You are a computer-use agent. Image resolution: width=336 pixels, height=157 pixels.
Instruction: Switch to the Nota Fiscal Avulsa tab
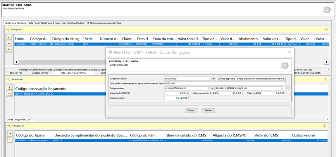50,23
